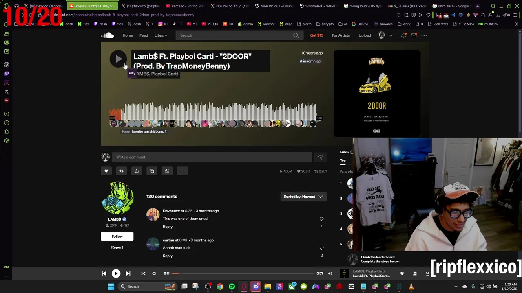Play the 2DOOR track from the header
The width and height of the screenshot is (522, 293).
[118, 59]
